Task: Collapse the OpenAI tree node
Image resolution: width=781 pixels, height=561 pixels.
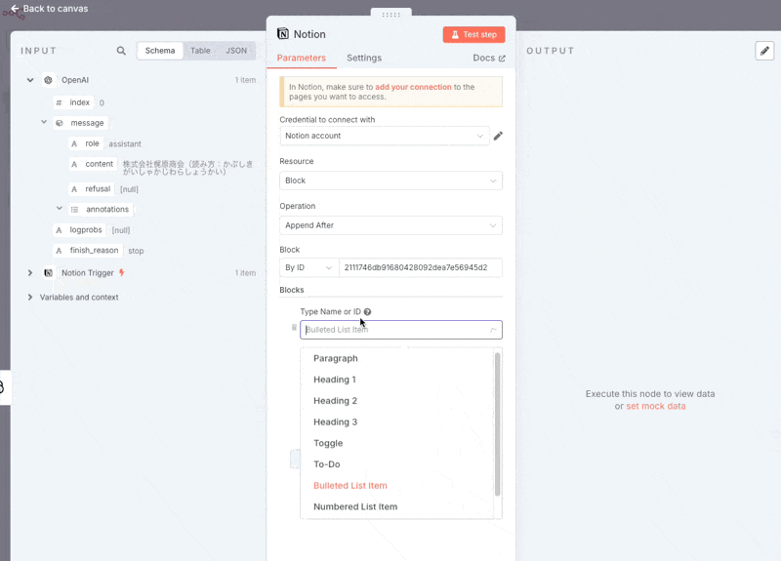Action: [x=30, y=80]
